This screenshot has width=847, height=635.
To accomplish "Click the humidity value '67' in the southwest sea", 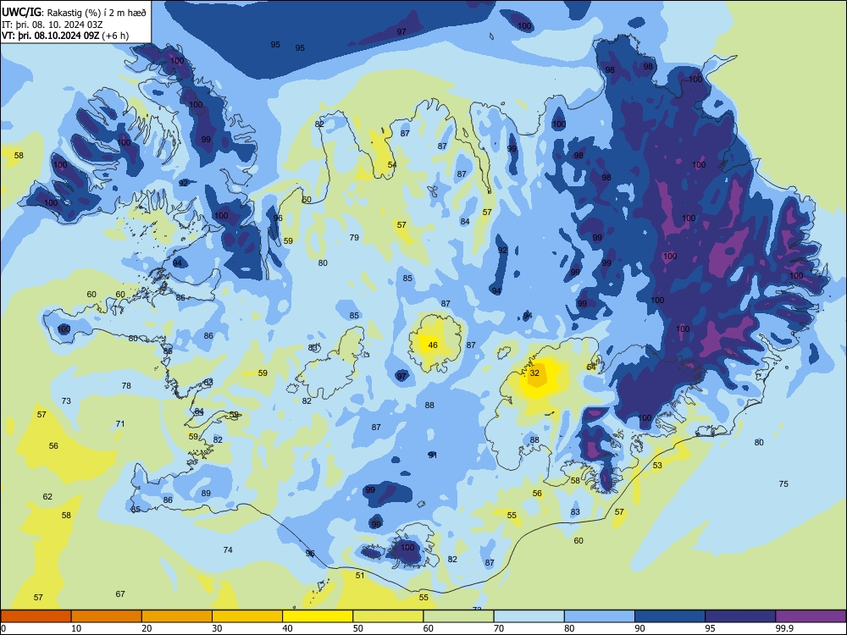I will tap(120, 594).
